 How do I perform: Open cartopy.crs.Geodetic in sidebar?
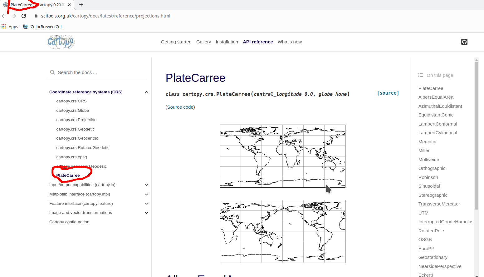[x=76, y=129]
